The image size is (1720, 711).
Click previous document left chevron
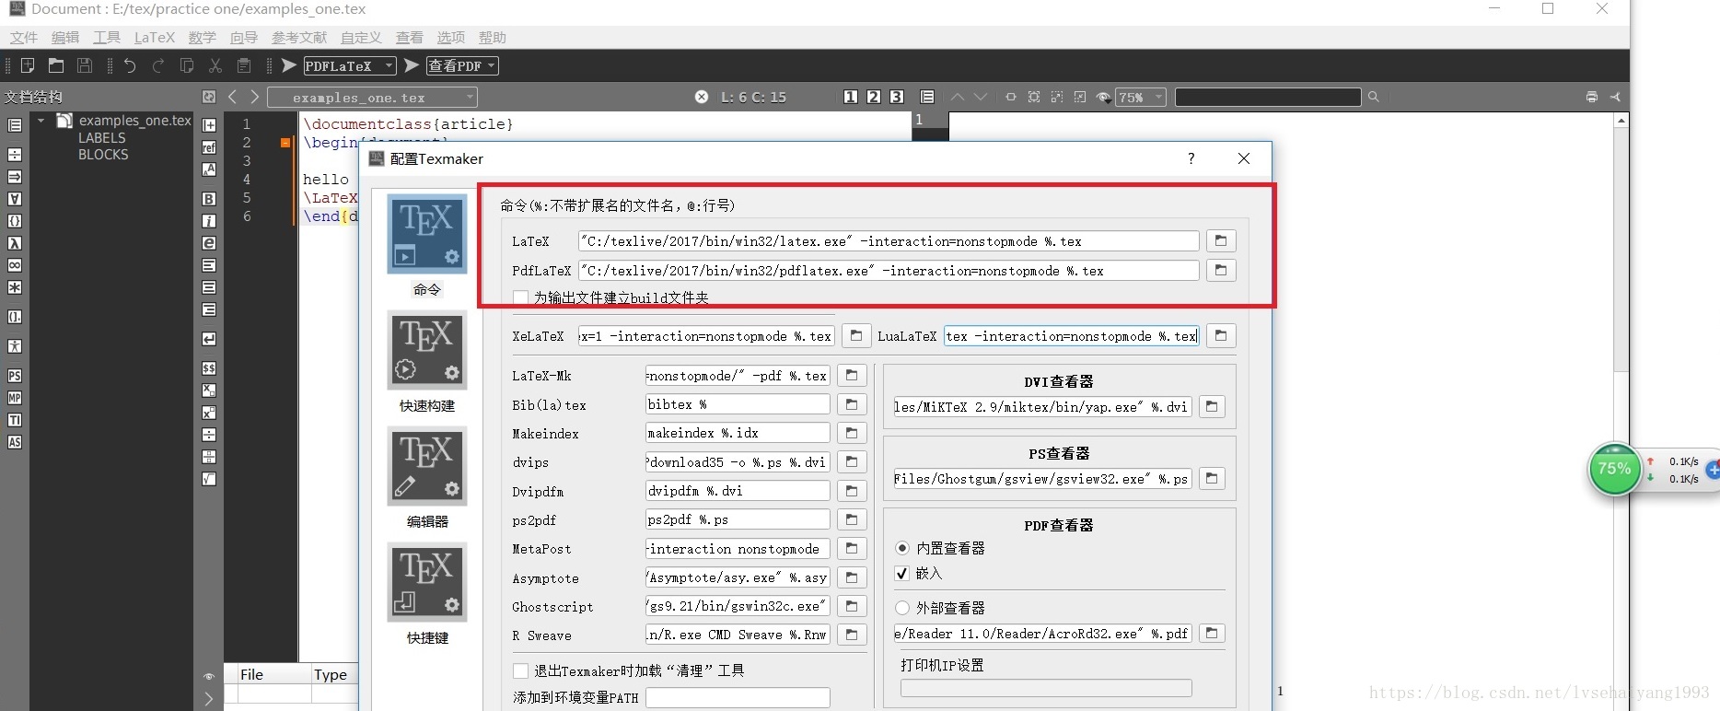click(232, 97)
